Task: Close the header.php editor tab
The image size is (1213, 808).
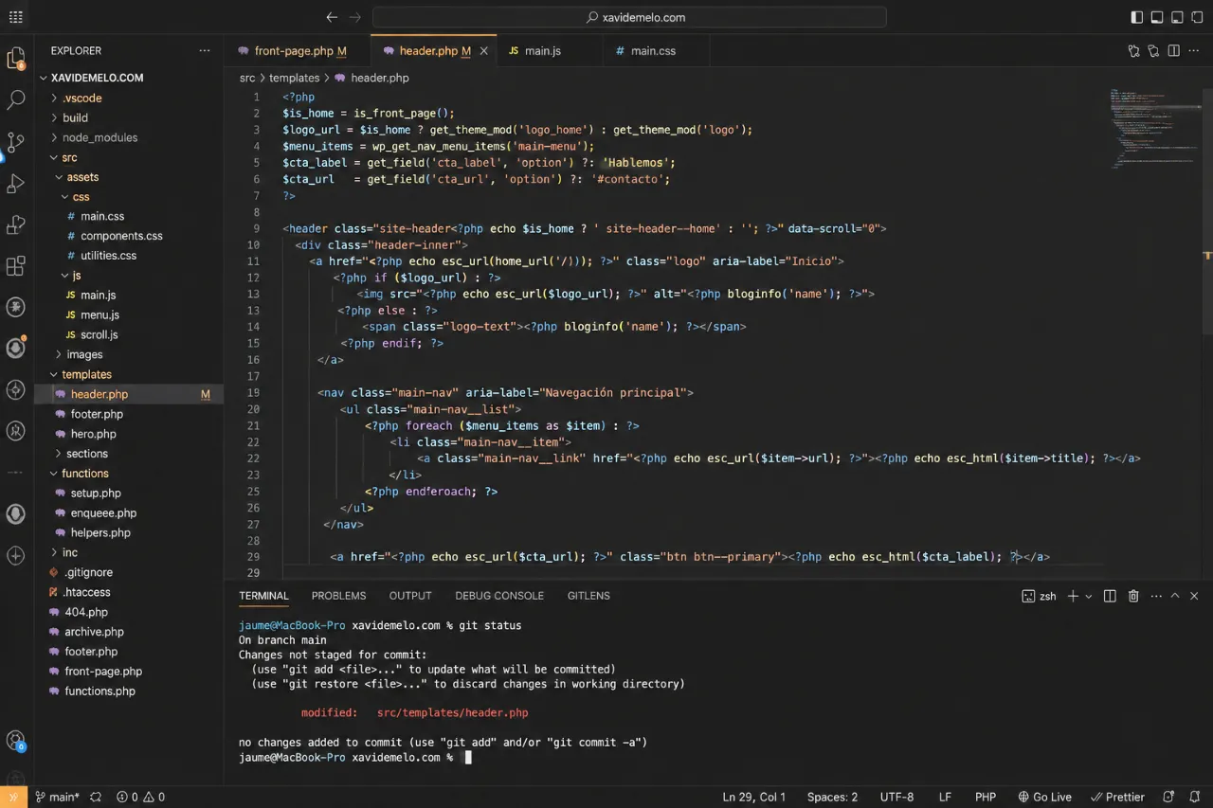Action: click(484, 51)
